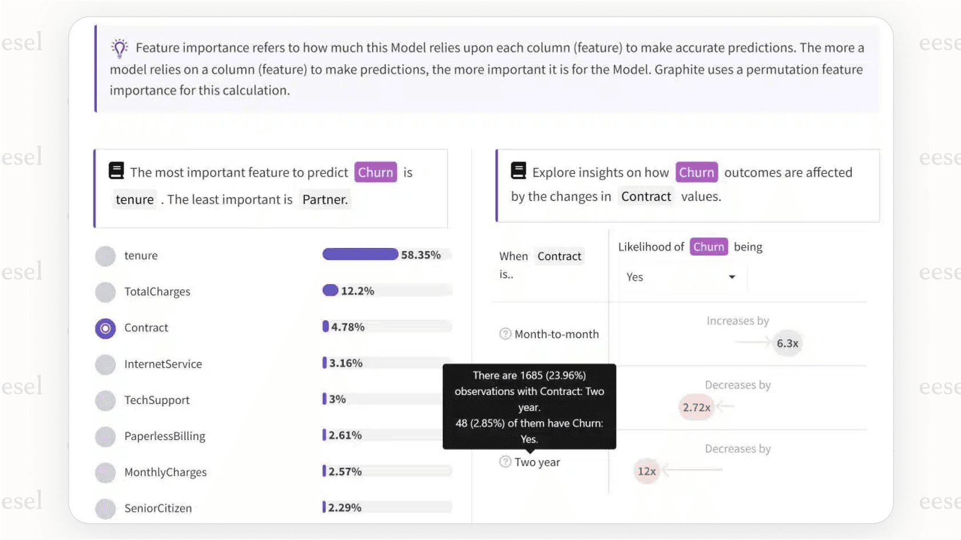Click the Churn chip beside 'Likelihood of'

coord(709,246)
